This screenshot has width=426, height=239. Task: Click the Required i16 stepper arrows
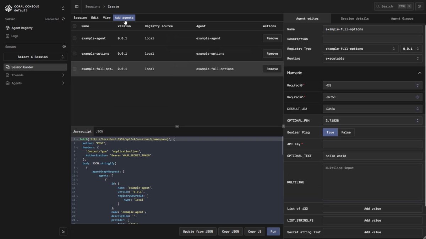(x=417, y=97)
